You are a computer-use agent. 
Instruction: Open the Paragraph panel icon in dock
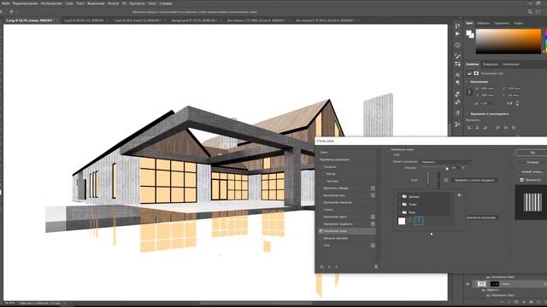coord(457,83)
